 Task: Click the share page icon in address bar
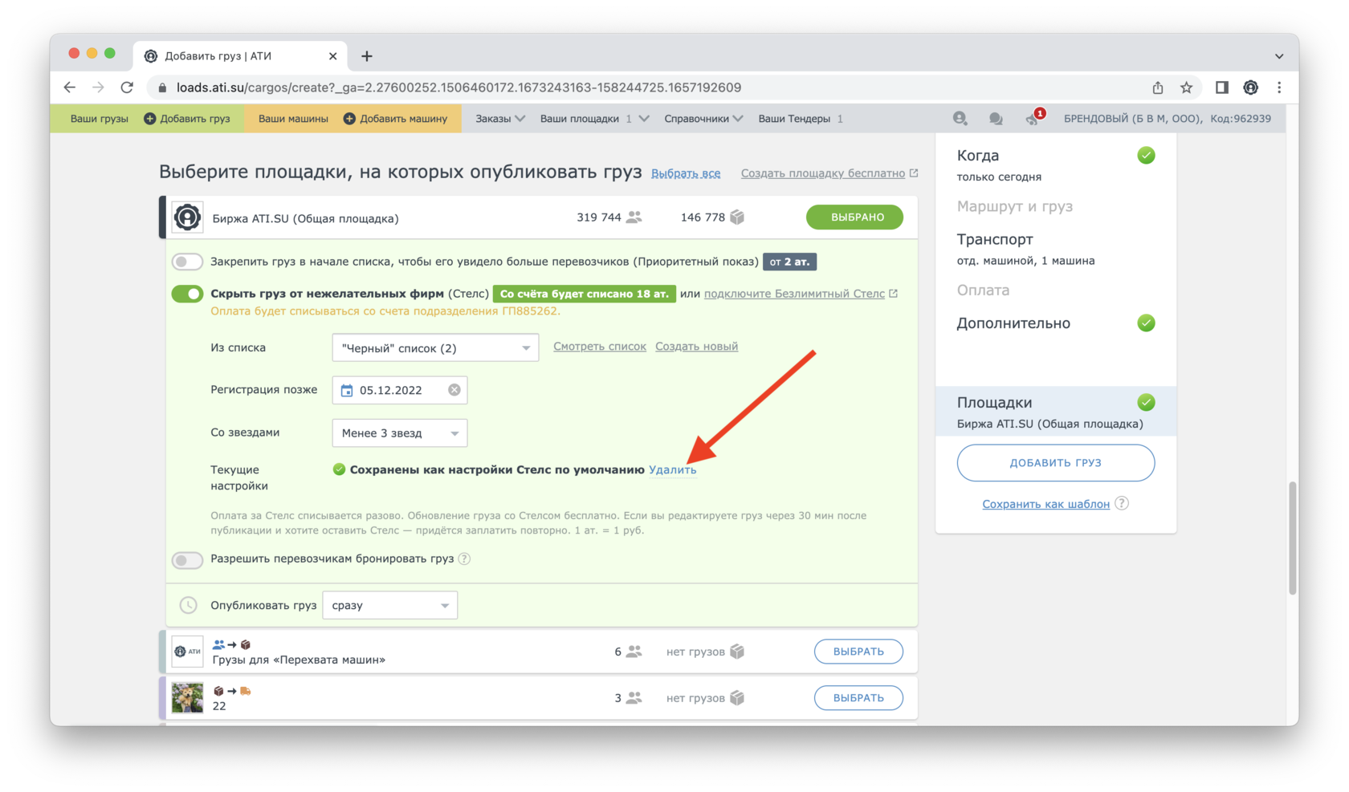click(1158, 87)
